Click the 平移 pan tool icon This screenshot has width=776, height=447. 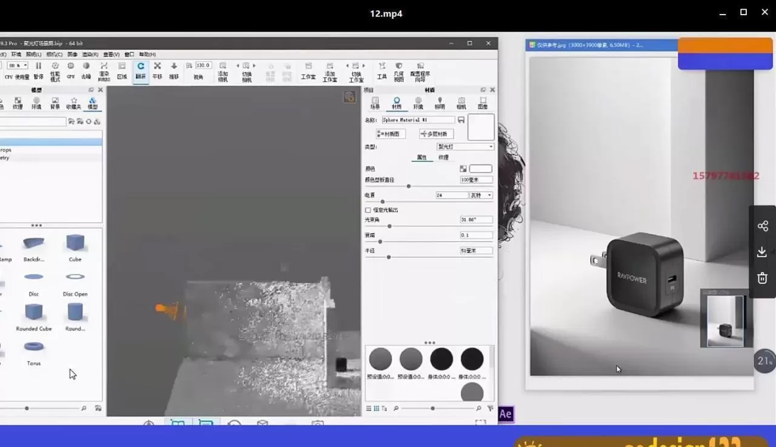pos(157,70)
